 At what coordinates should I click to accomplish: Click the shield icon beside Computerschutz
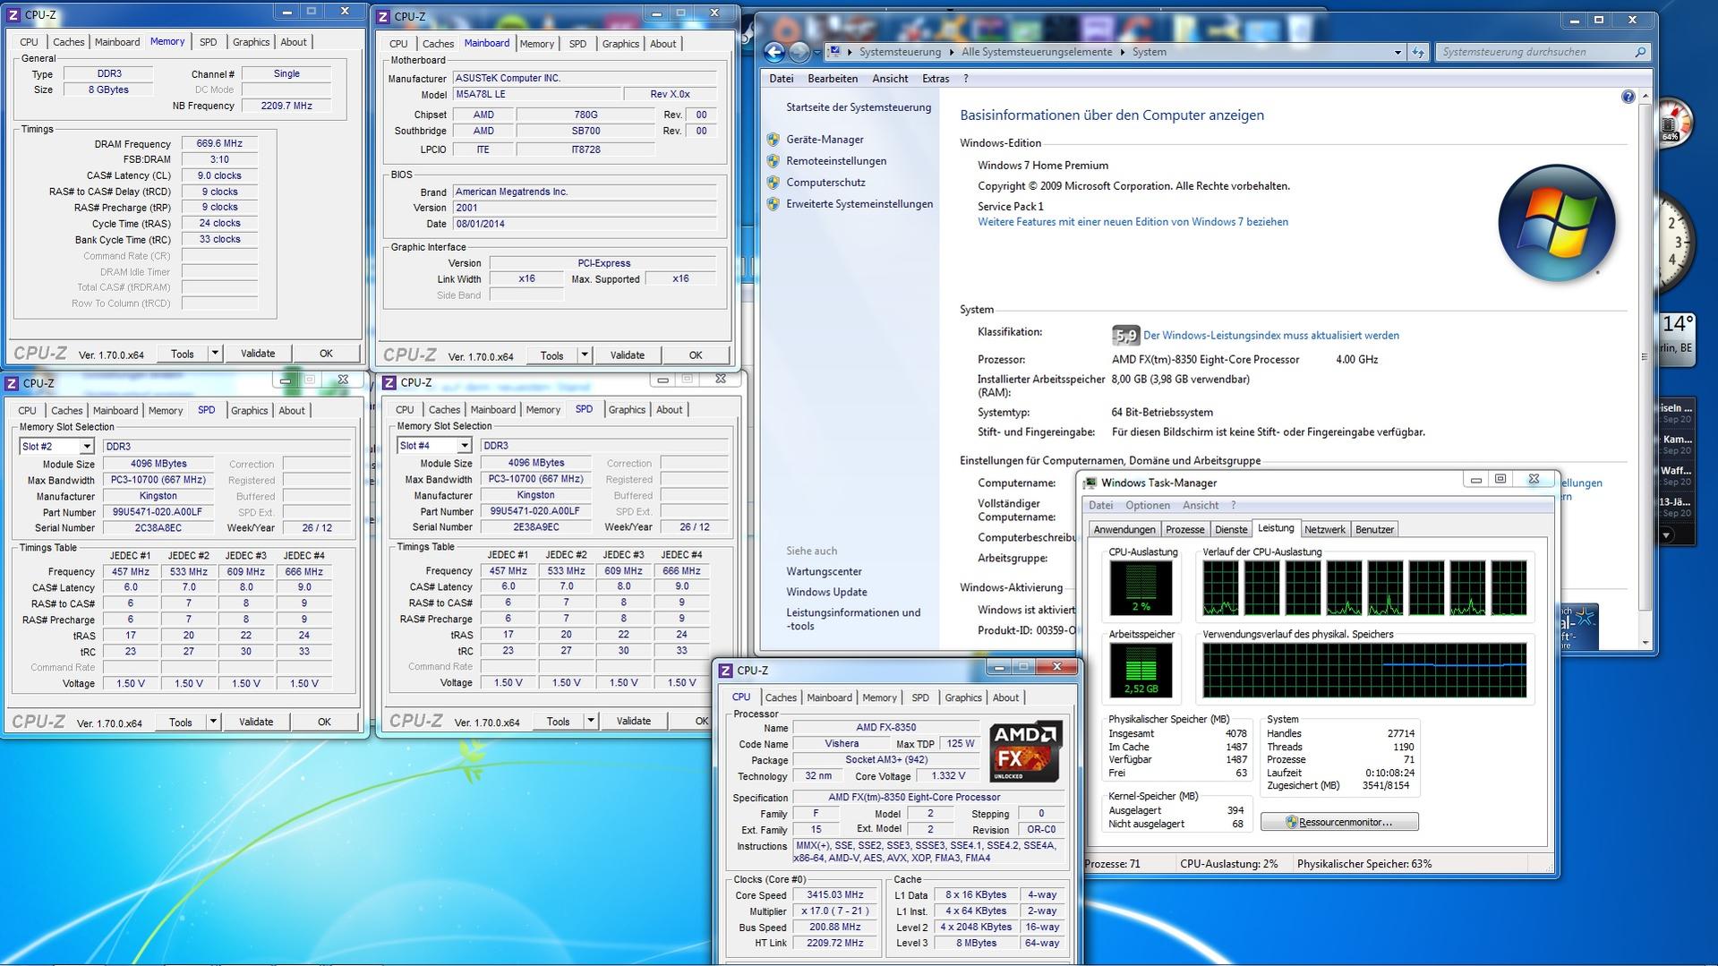tap(774, 183)
